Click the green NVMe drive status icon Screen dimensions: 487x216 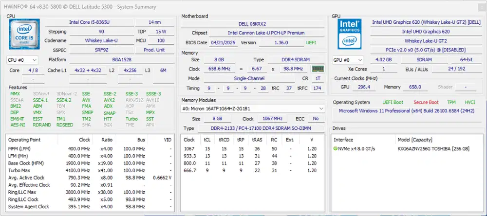[336, 148]
